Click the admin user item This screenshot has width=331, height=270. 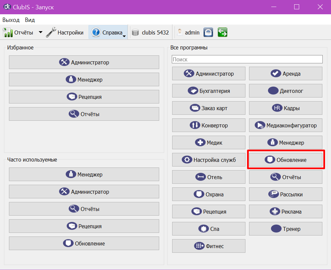pyautogui.click(x=188, y=33)
